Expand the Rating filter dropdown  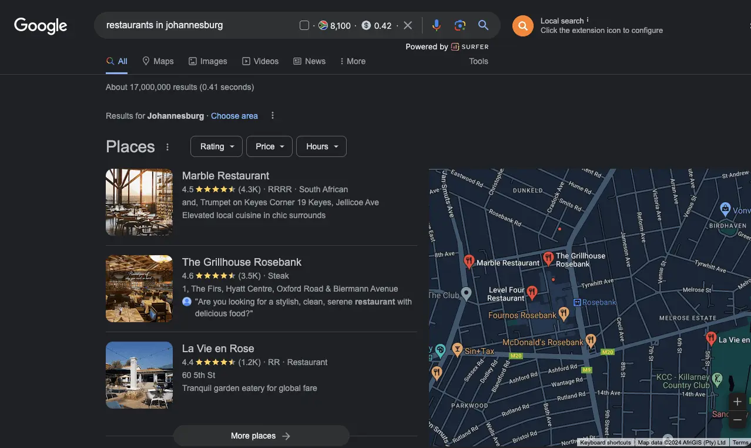(216, 146)
